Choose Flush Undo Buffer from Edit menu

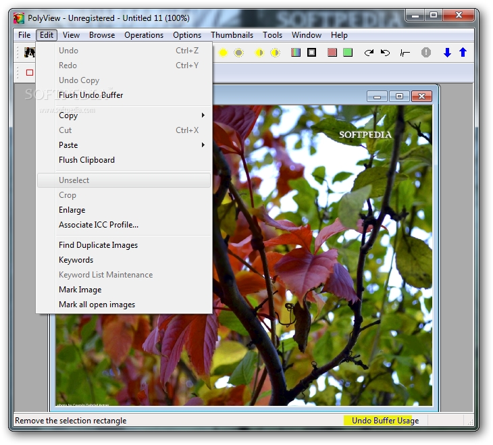tap(124, 95)
